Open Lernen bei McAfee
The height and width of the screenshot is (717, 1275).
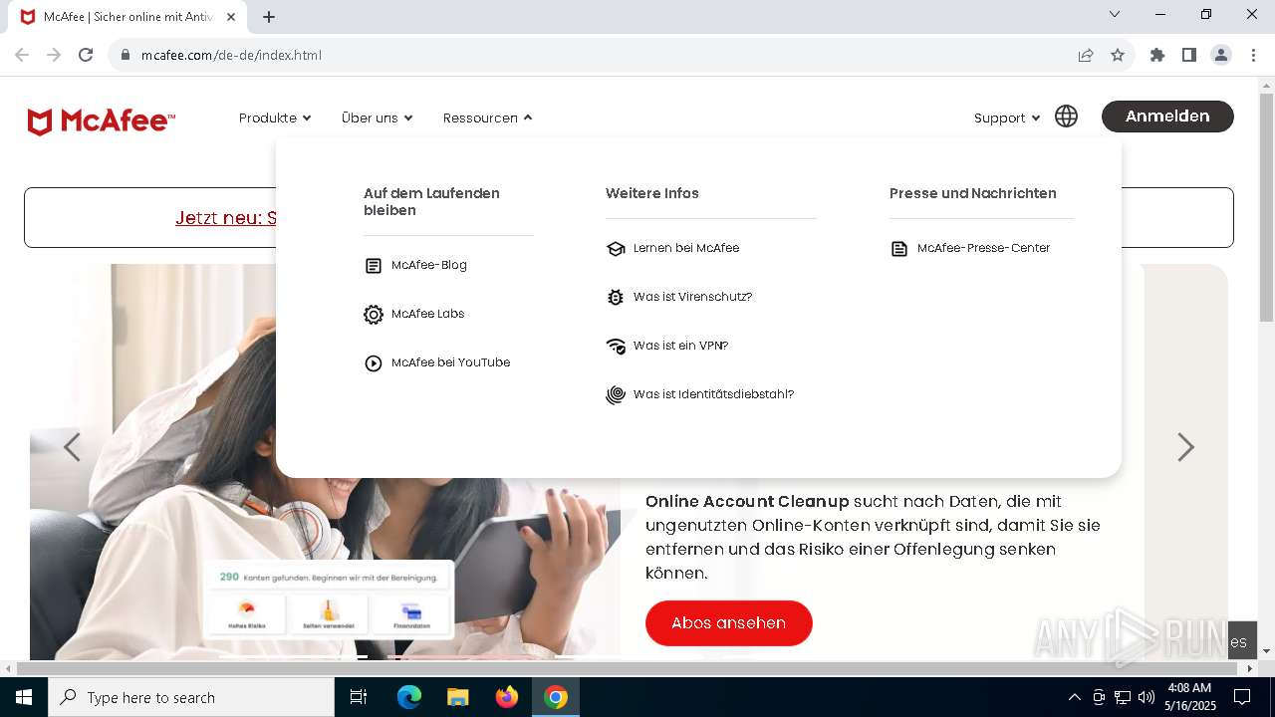coord(686,248)
